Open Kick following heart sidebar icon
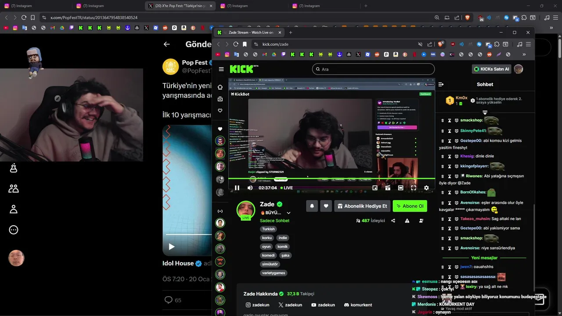The height and width of the screenshot is (316, 562). tap(220, 111)
